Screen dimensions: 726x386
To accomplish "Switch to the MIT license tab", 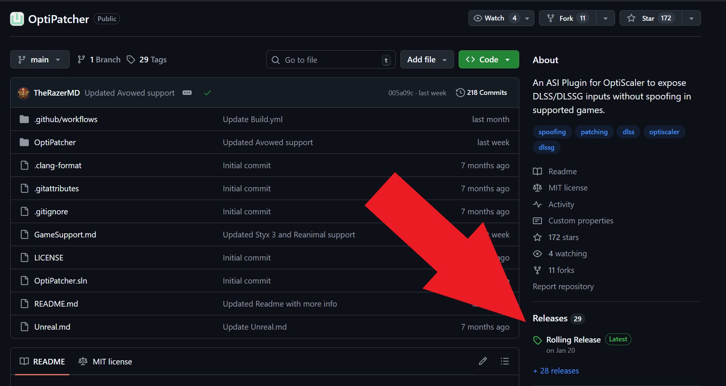I will click(105, 362).
